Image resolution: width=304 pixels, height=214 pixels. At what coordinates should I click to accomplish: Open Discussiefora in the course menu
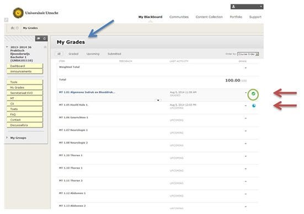coord(25,125)
